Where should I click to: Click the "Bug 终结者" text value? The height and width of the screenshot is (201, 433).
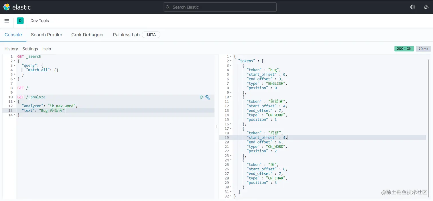(x=52, y=111)
